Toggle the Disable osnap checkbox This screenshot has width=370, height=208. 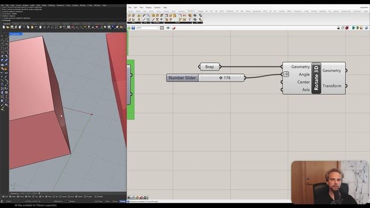pos(95,196)
